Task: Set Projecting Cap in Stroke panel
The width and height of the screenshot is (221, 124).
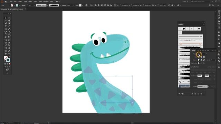Action: [x=204, y=57]
